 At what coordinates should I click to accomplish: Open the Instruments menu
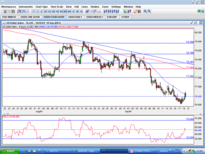tap(26, 7)
